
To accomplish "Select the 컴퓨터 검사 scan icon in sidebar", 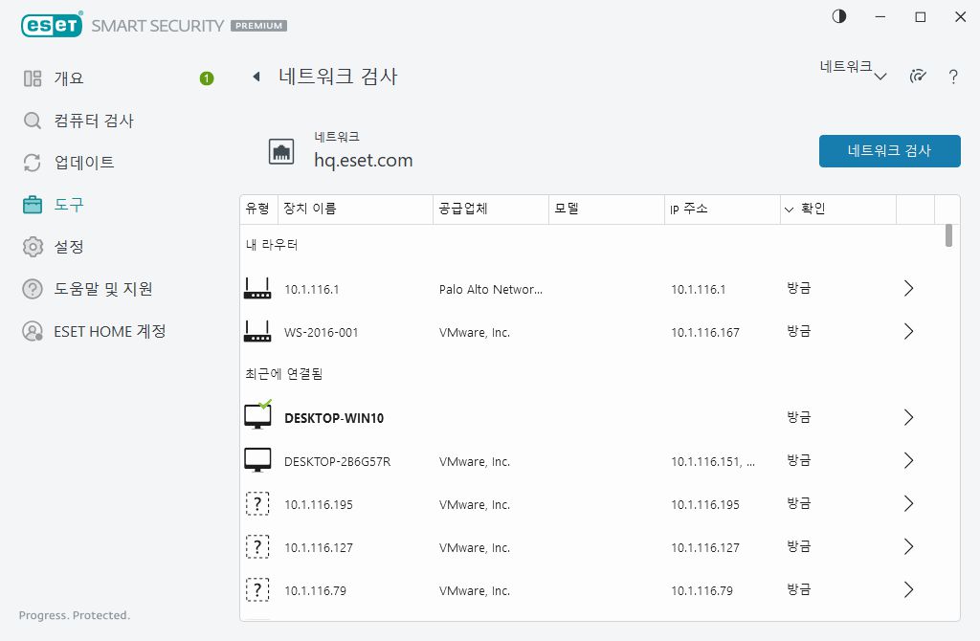I will [31, 121].
